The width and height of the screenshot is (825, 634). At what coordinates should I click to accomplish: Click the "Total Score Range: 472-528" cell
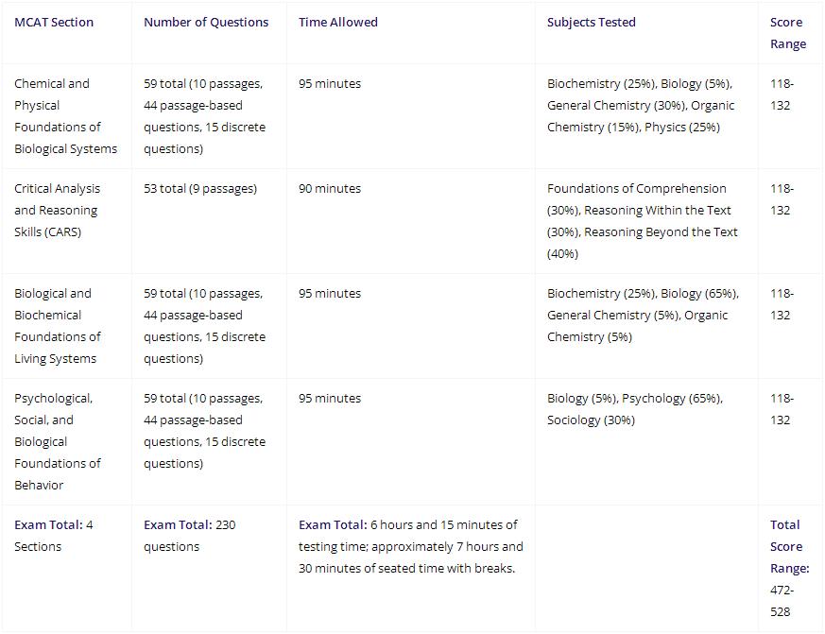click(789, 568)
